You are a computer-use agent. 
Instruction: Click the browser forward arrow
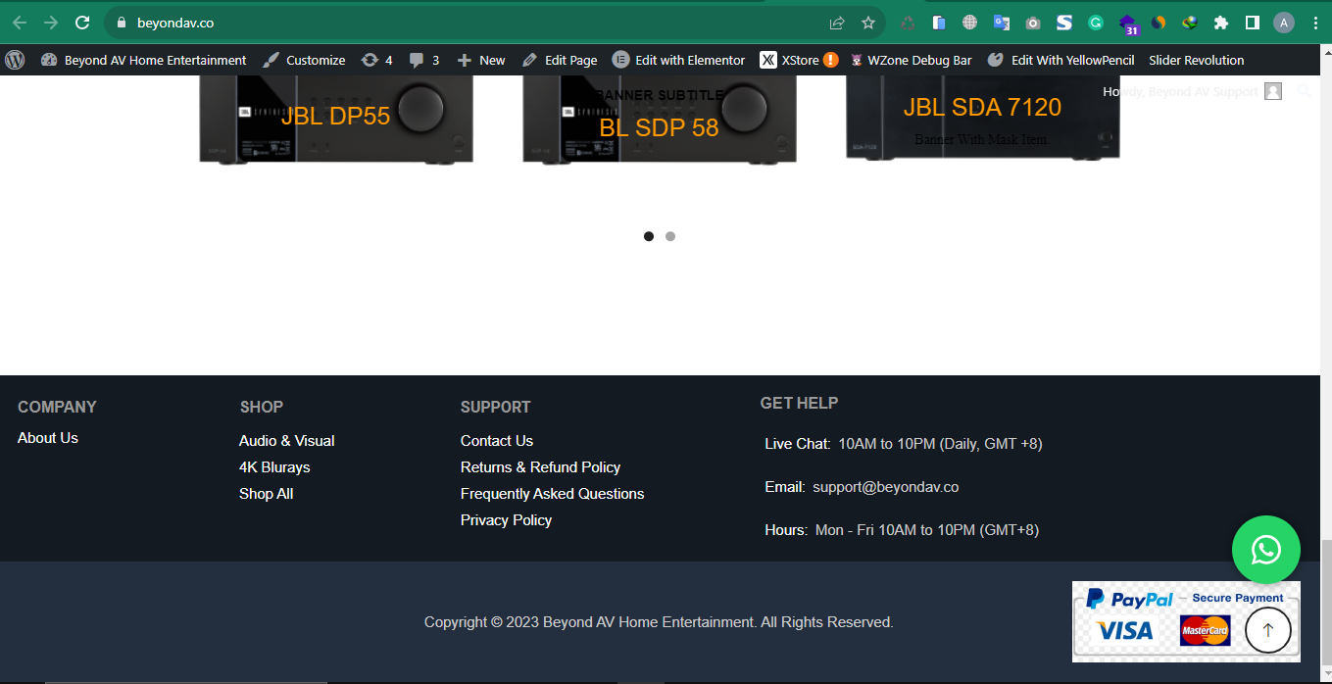pyautogui.click(x=51, y=23)
